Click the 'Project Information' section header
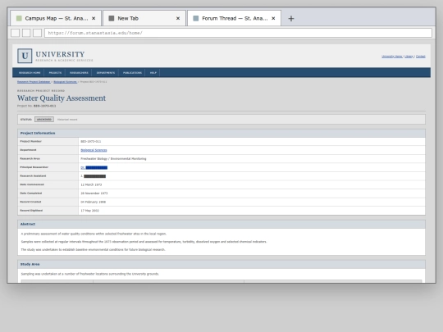This screenshot has height=332, width=443. coord(221,134)
